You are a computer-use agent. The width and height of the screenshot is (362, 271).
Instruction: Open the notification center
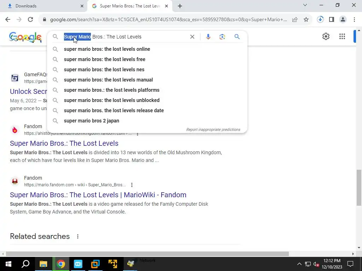point(350,264)
